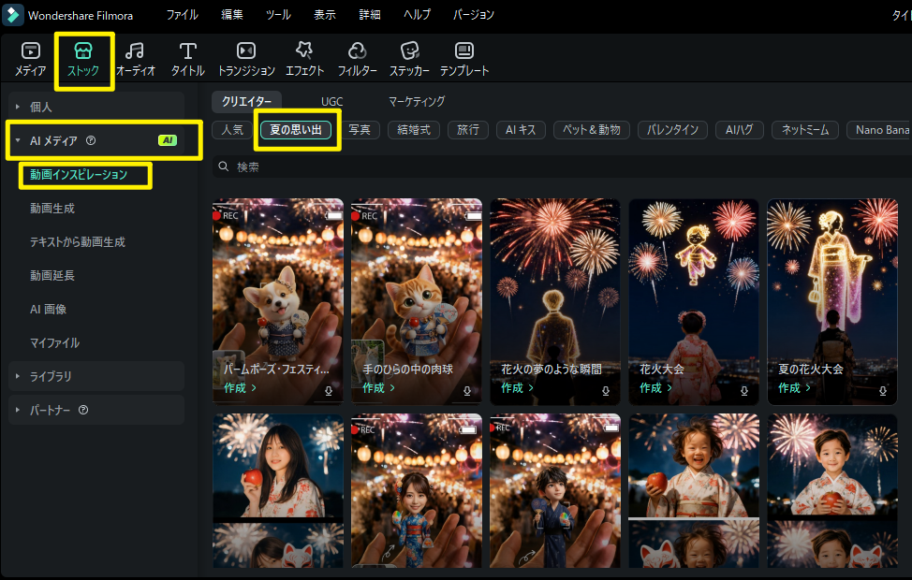The image size is (912, 580).
Task: Select the 夏の思い出 category chip
Action: coord(296,130)
